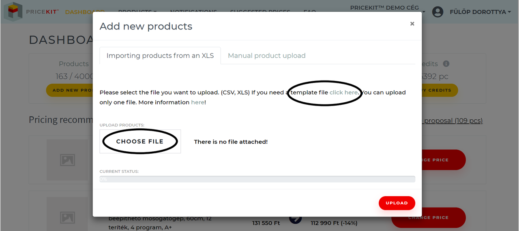Switch to Manual product upload tab
Viewport: 519px width, 231px height.
point(267,56)
